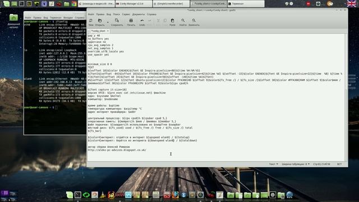Undo the last edit in gedit
Viewport: 359px width, 202px height.
[x=142, y=21]
